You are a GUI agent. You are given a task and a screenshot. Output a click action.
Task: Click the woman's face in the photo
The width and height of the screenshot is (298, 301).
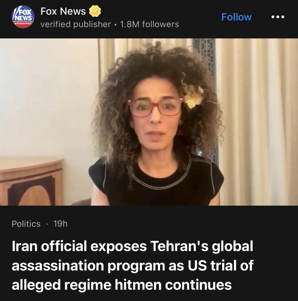click(x=155, y=115)
